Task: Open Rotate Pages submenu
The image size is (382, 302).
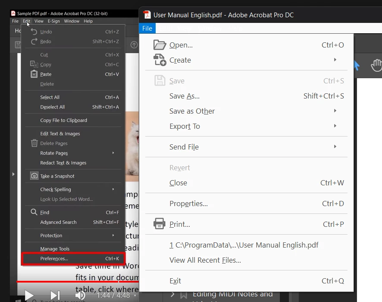Action: pos(73,153)
